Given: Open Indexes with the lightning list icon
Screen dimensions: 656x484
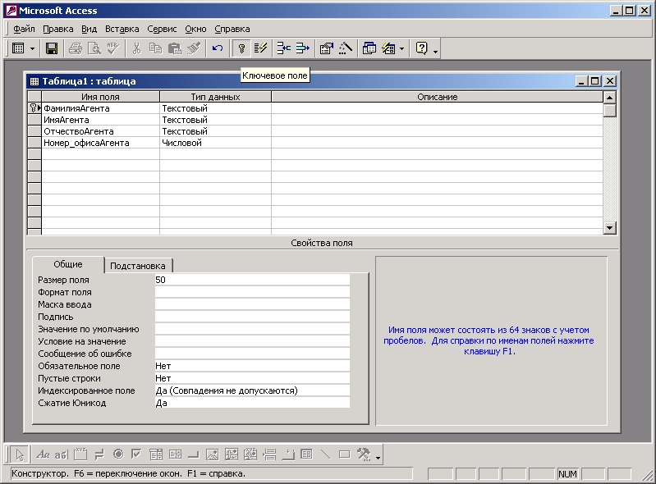Looking at the screenshot, I should coord(260,48).
